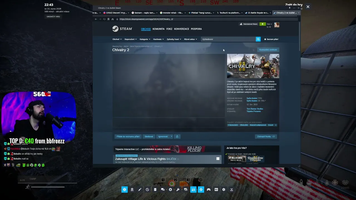Select the PODPORA top navigation item

(x=196, y=29)
